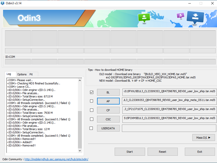Click the green download icon in banner

coord(144,18)
